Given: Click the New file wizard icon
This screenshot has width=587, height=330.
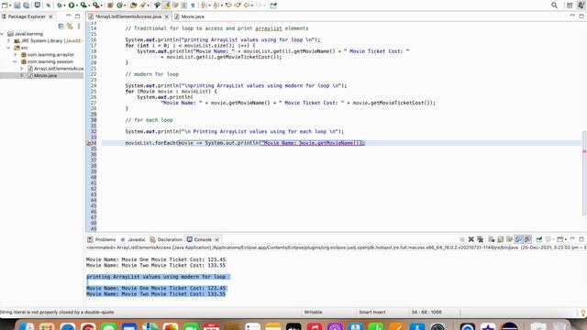Looking at the screenshot, I should coord(5,5).
